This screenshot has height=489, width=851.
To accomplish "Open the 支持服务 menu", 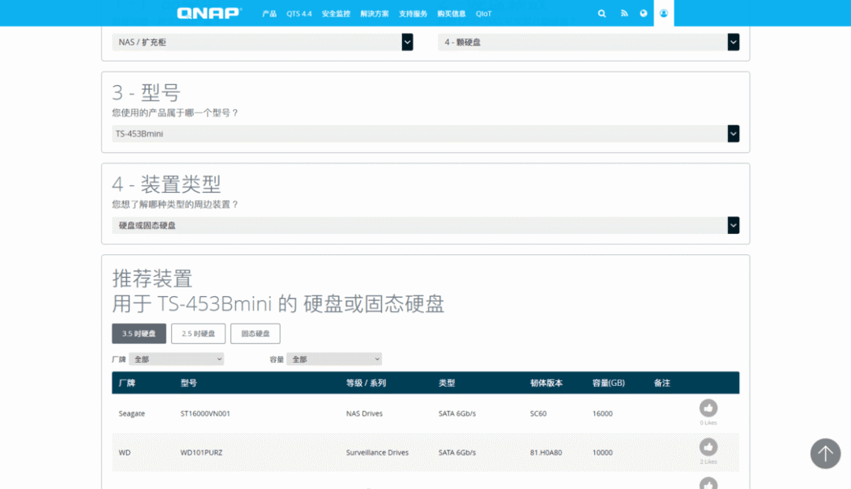I will 413,13.
